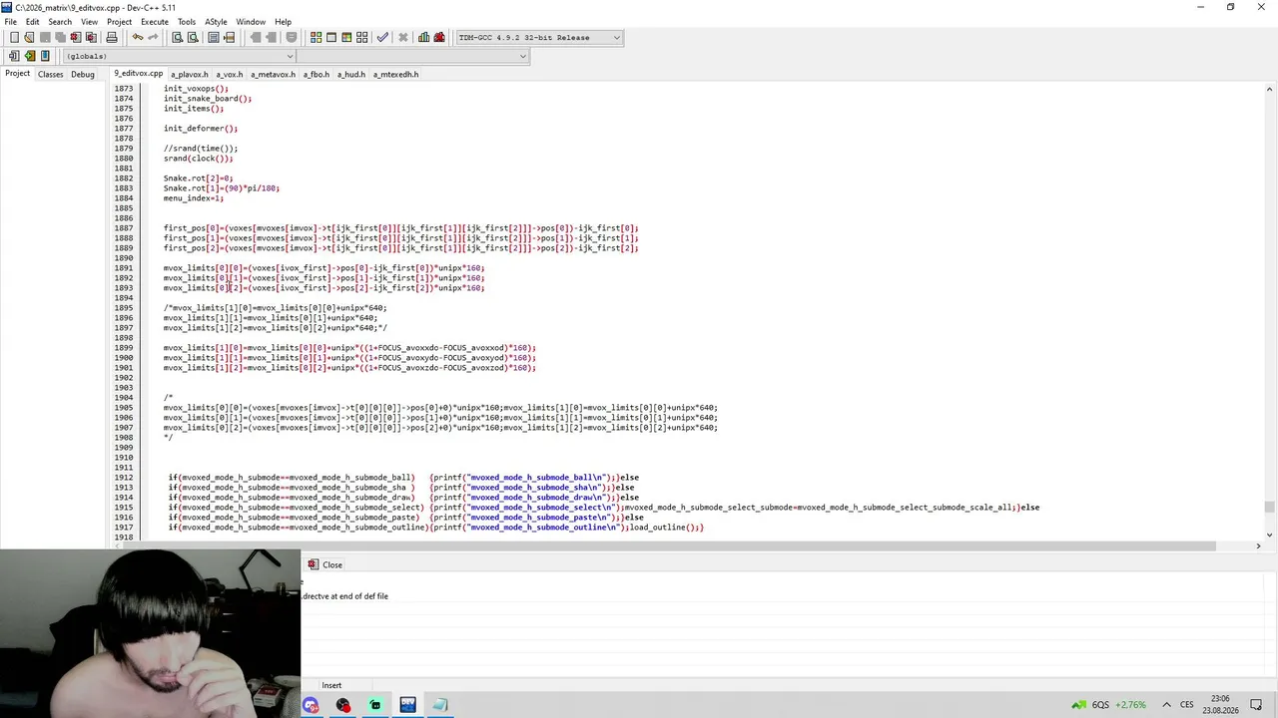Click the Save All toolbar icon
Viewport: 1278px width, 718px height.
tap(60, 38)
